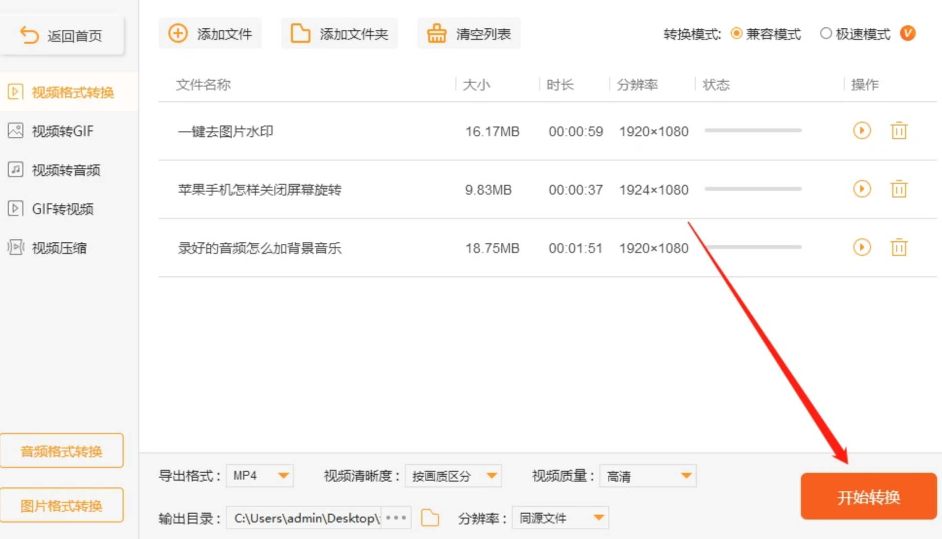Expand 分辨率 同源文件 dropdown
The width and height of the screenshot is (942, 539).
561,518
